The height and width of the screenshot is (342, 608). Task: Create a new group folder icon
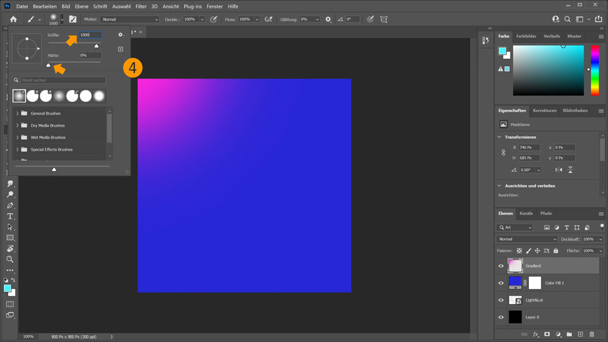(x=569, y=334)
